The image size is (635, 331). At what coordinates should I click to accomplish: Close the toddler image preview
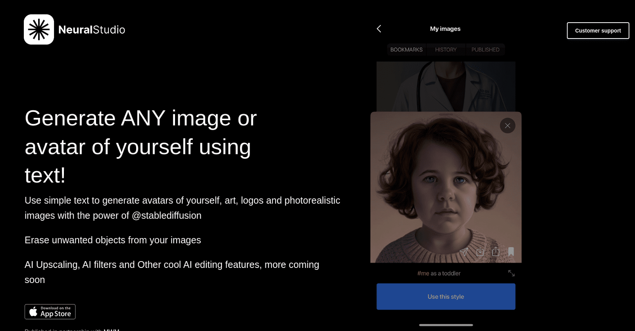point(507,125)
